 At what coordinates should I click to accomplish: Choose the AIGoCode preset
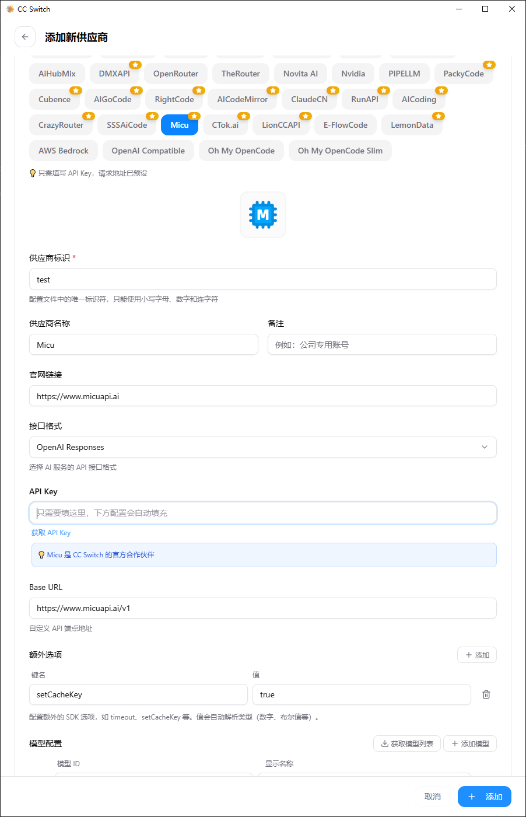pos(113,99)
